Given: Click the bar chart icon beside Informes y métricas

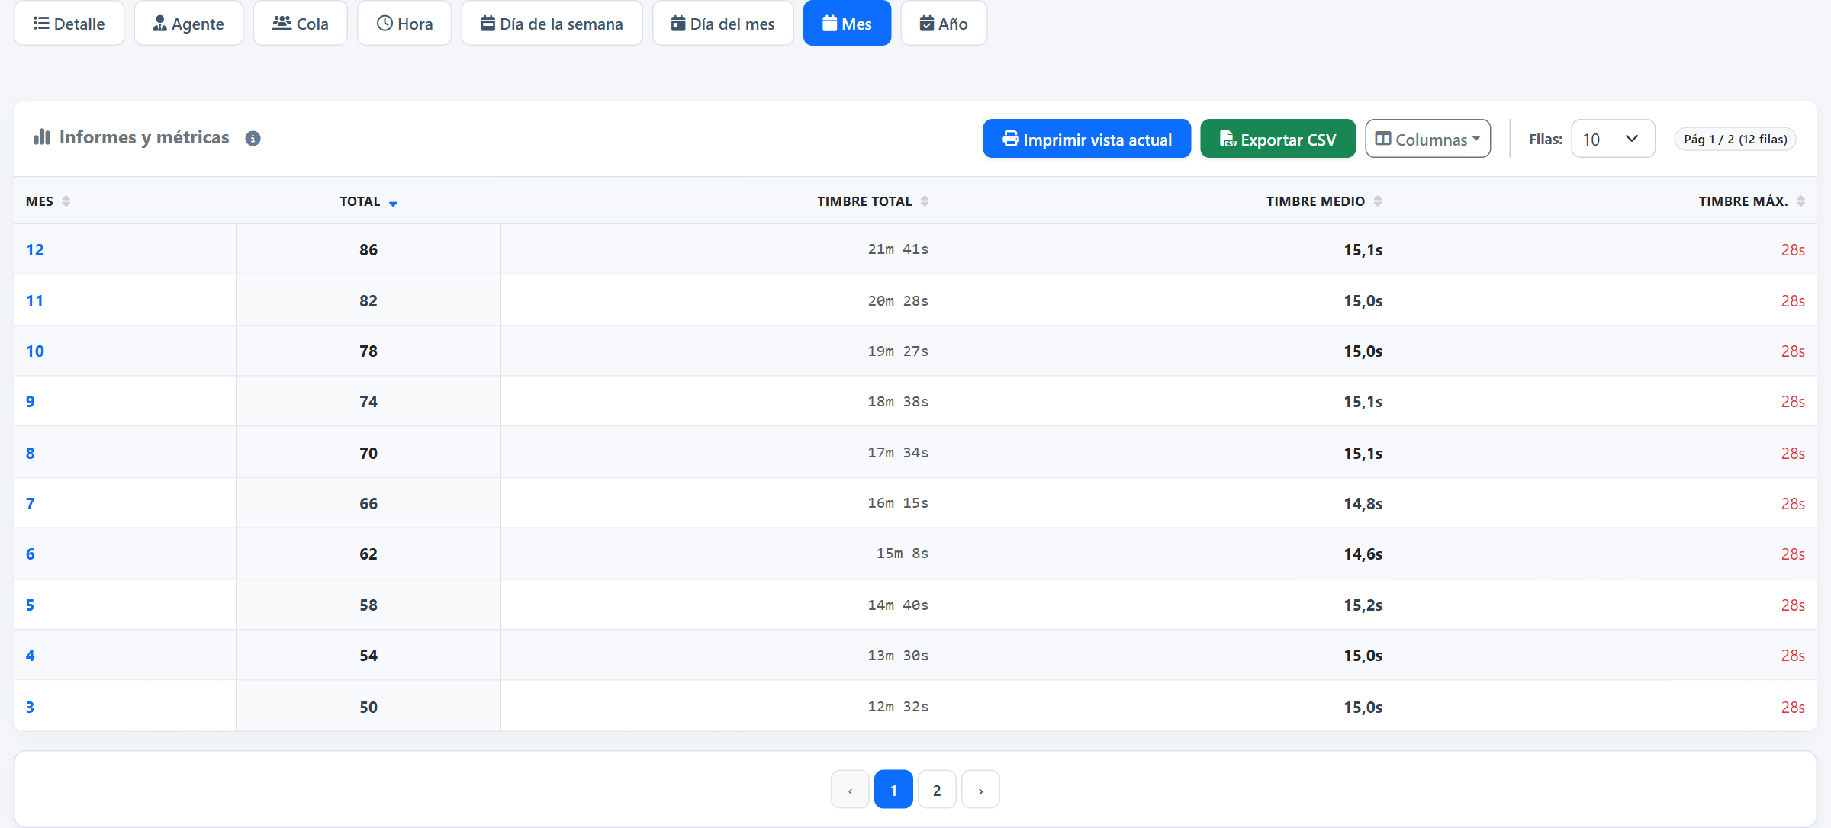Looking at the screenshot, I should tap(42, 137).
